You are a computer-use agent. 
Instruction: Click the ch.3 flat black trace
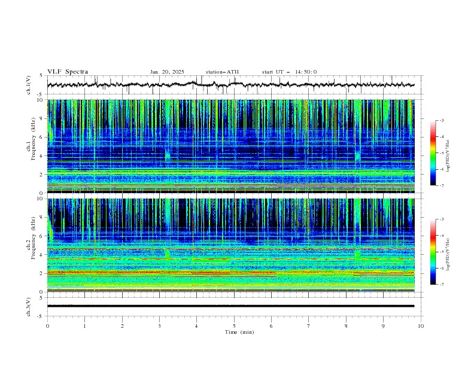[x=230, y=306]
